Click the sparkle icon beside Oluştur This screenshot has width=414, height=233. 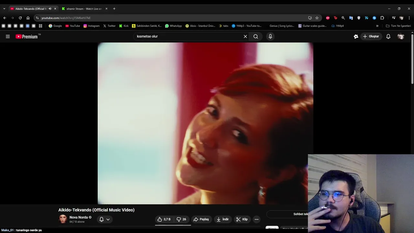[x=356, y=37]
